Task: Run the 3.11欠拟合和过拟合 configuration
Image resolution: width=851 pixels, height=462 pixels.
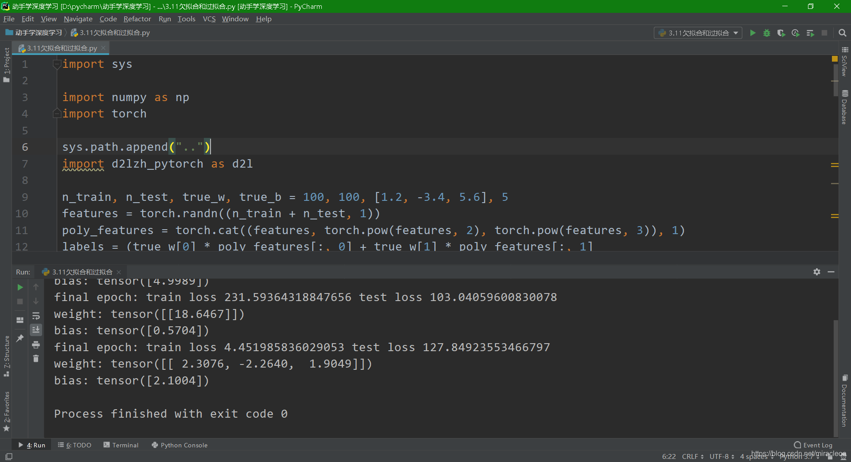Action: click(753, 33)
